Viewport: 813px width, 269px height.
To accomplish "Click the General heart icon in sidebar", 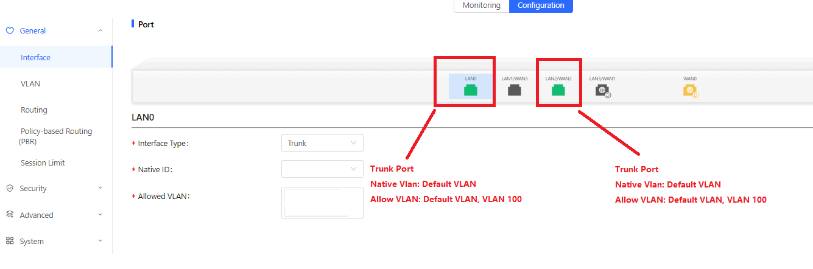I will pyautogui.click(x=10, y=31).
